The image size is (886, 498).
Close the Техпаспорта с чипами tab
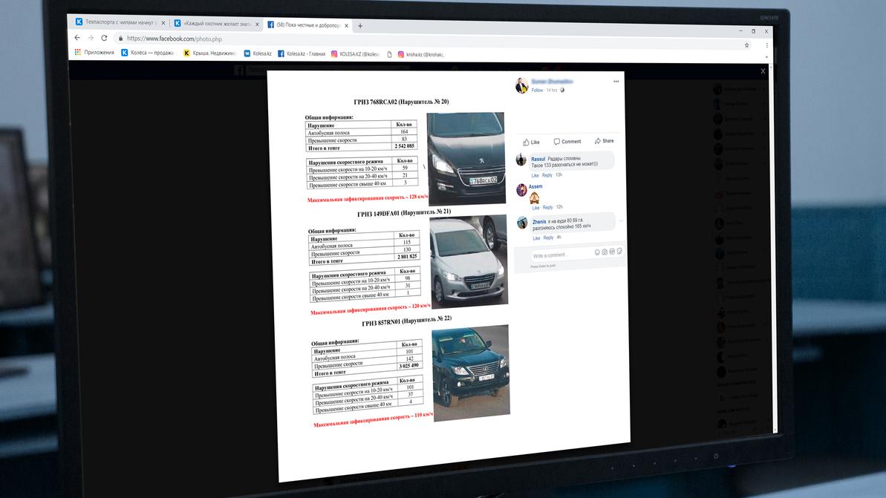(x=163, y=23)
